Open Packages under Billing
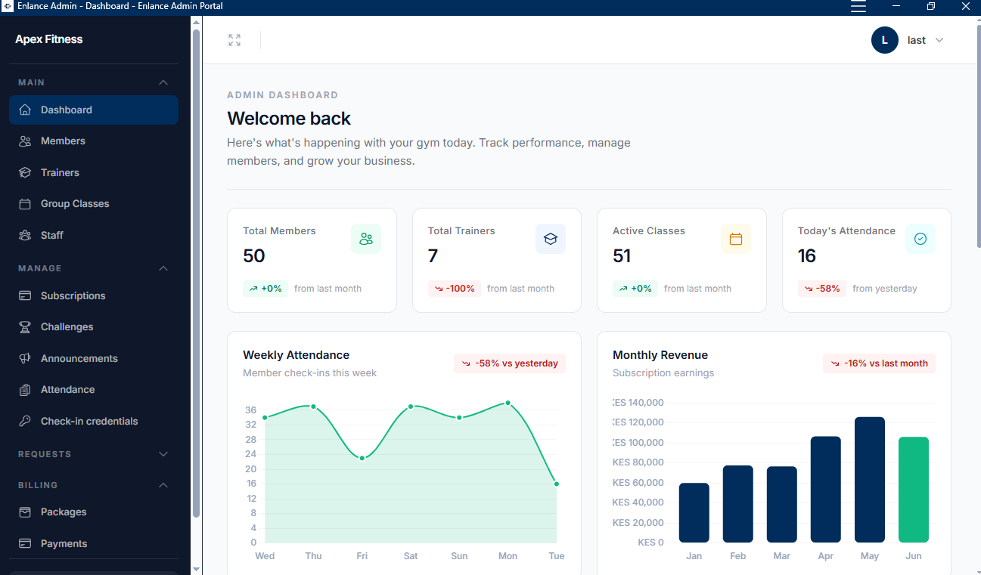This screenshot has width=981, height=575. point(94,512)
